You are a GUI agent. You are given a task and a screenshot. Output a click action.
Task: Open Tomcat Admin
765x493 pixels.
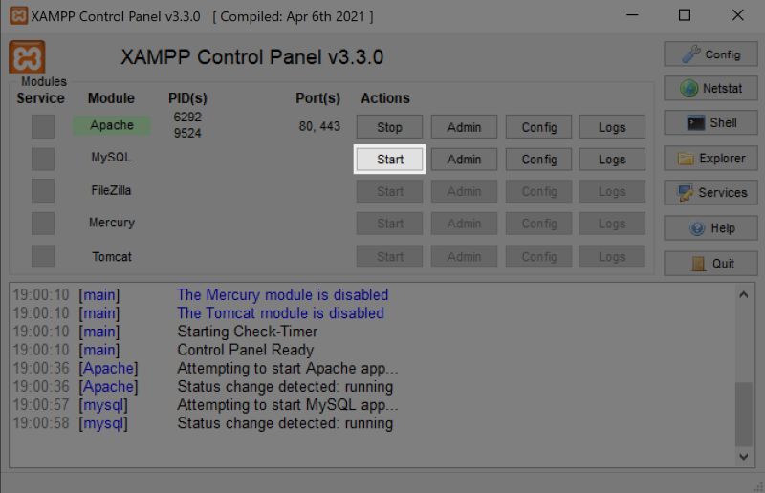tap(464, 256)
